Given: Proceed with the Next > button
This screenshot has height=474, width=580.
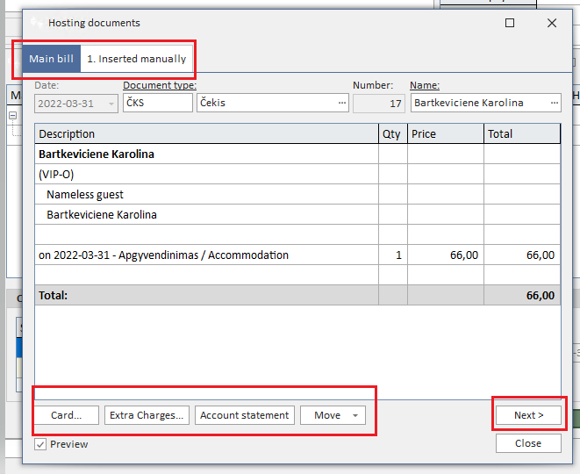Looking at the screenshot, I should click(528, 415).
